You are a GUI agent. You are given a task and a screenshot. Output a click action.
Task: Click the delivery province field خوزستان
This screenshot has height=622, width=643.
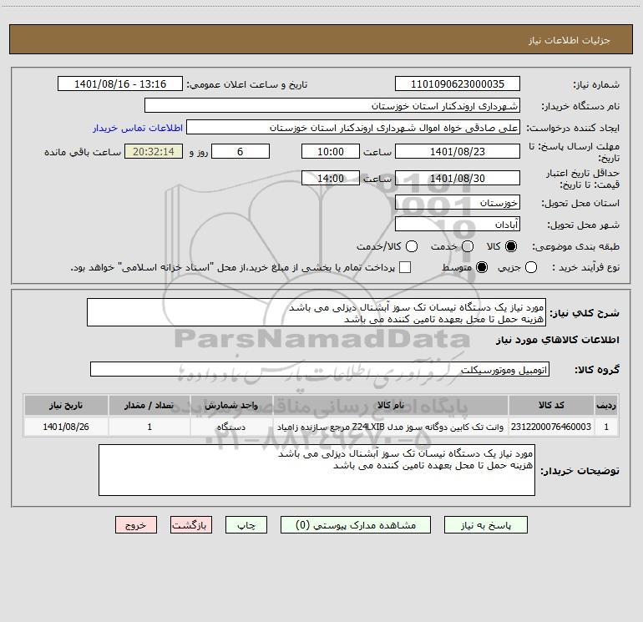pos(458,202)
